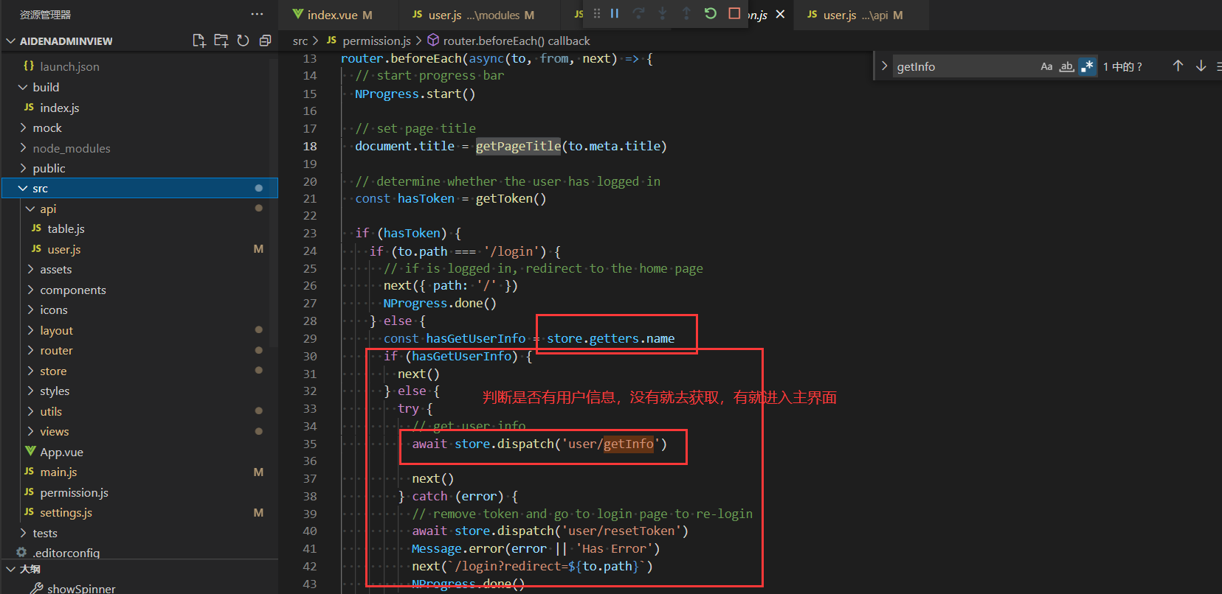Select showSpinner in the outline

(x=81, y=588)
